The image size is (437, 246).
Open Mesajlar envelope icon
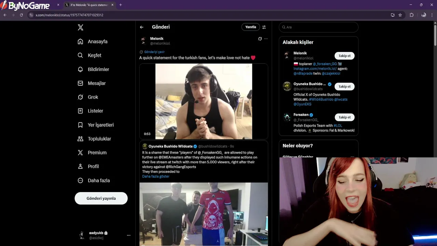(x=80, y=83)
